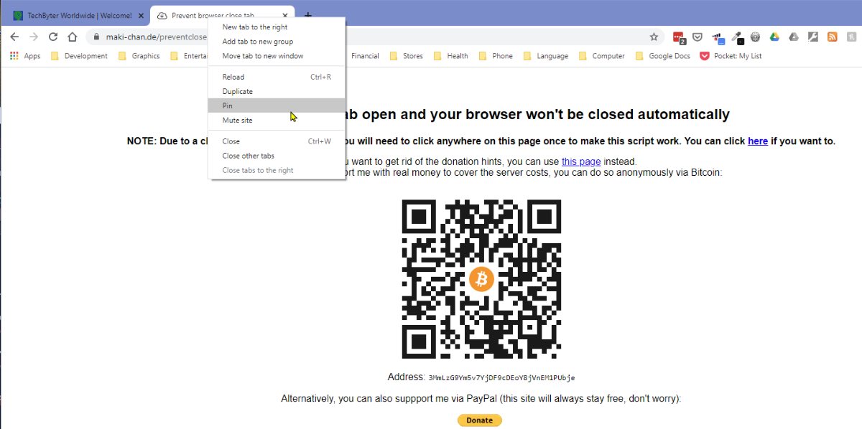Viewport: 862px width, 429px height.
Task: Open the Phone bookmarks folder
Action: 496,56
